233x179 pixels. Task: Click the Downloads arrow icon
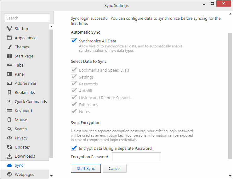click(9, 156)
